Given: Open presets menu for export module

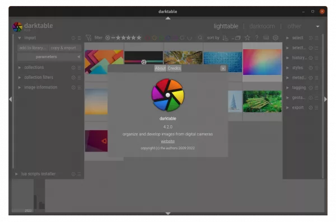Looking at the screenshot, I should coord(316,107).
